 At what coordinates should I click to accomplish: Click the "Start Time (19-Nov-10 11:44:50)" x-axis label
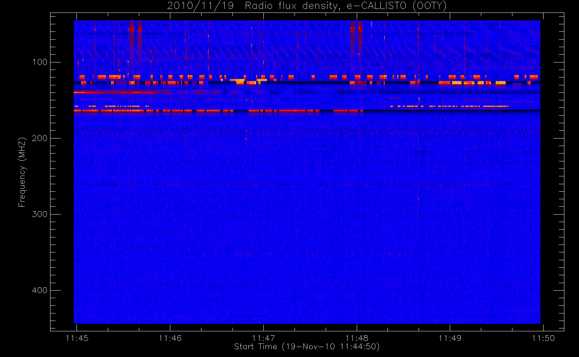click(x=307, y=347)
